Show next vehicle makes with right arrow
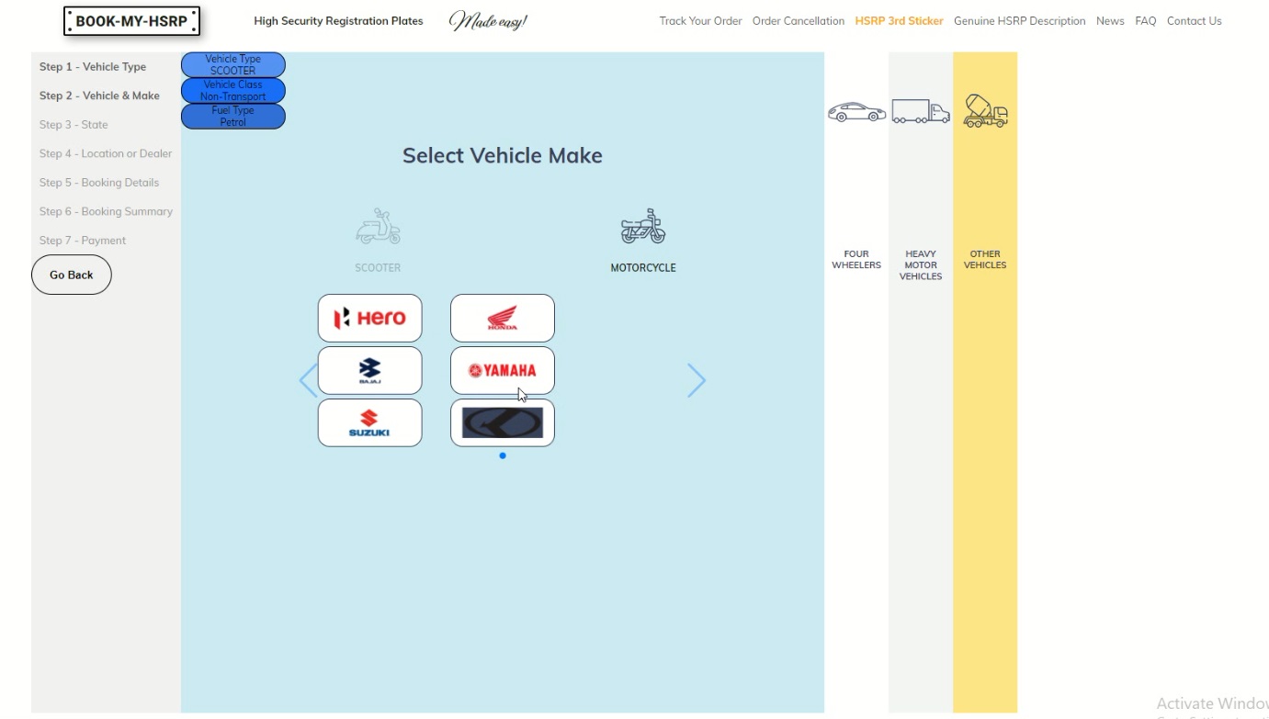Image resolution: width=1269 pixels, height=719 pixels. point(697,380)
